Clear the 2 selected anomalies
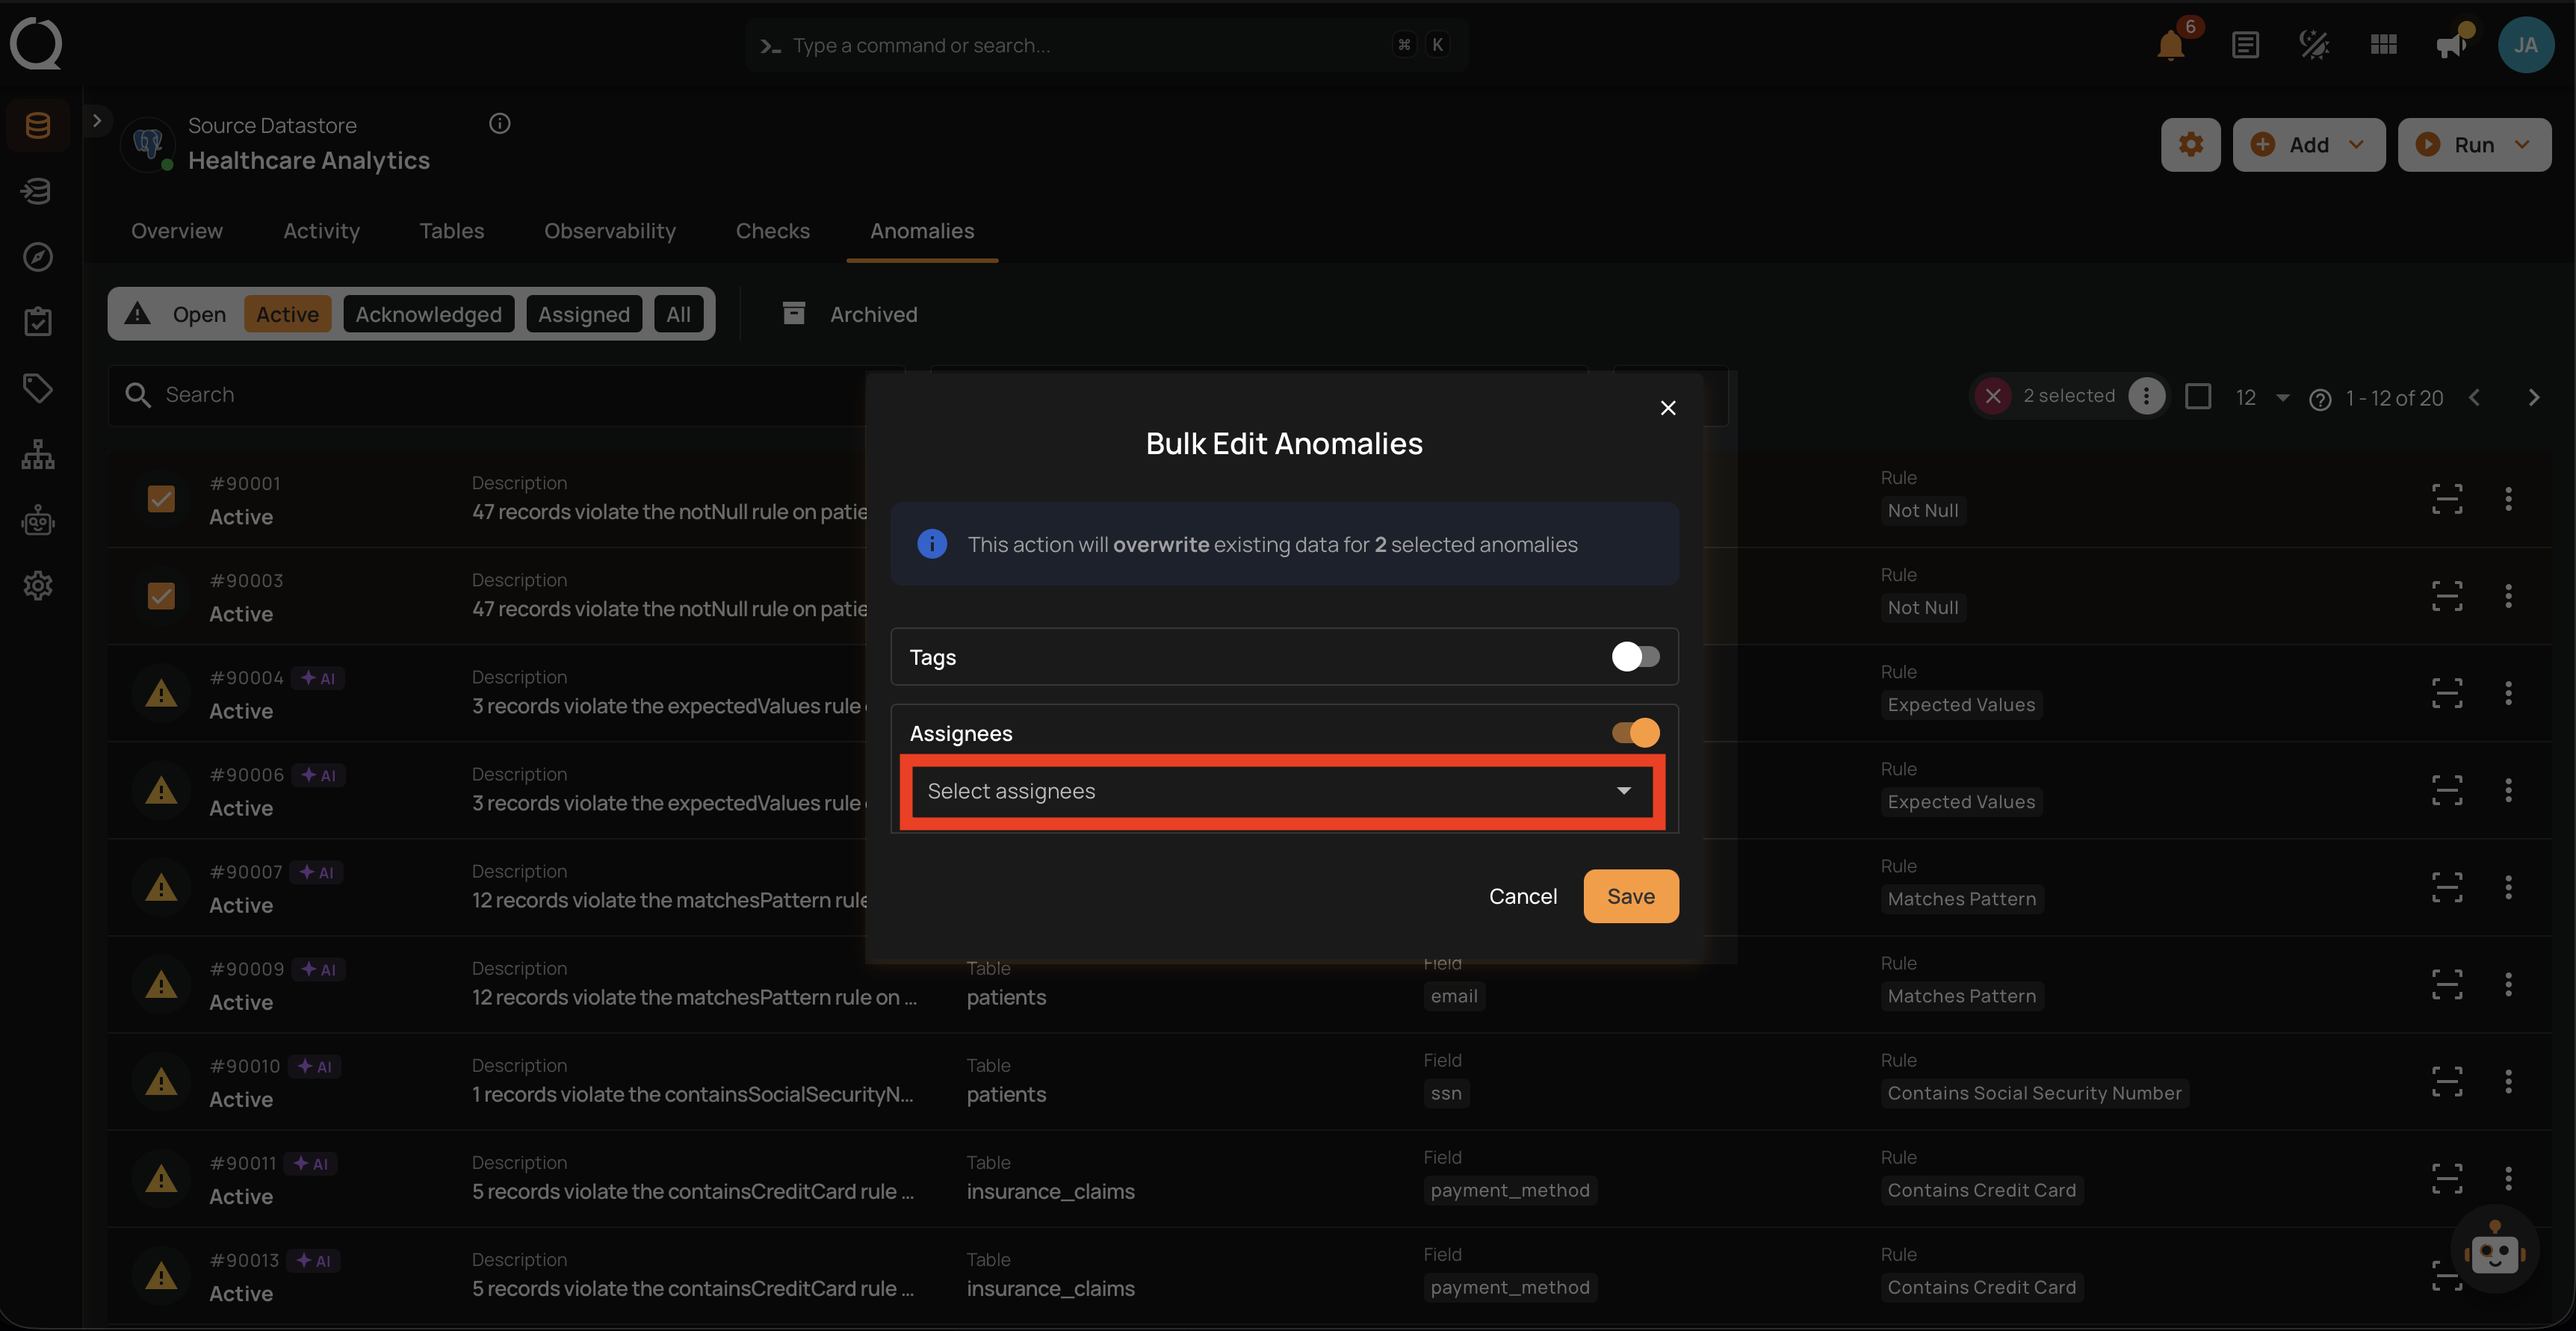2576x1331 pixels. click(1993, 396)
